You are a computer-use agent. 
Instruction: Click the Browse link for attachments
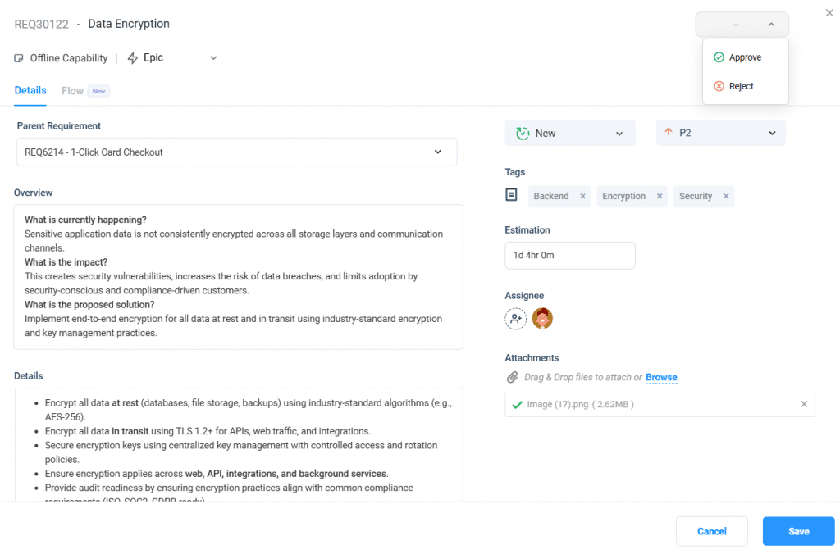pos(661,377)
